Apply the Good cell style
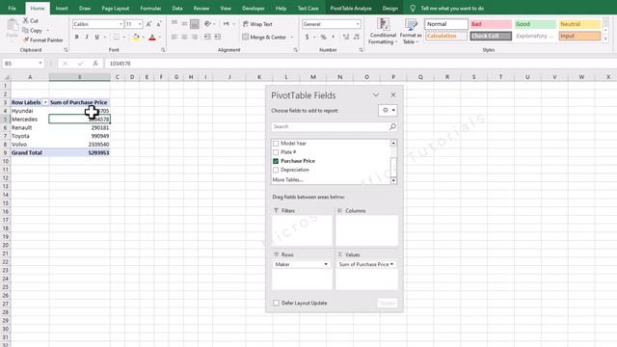The image size is (617, 347). pos(535,24)
